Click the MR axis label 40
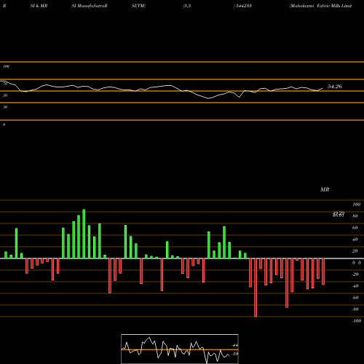Image resolution: width=364 pixels, height=364 pixels. (x=355, y=240)
